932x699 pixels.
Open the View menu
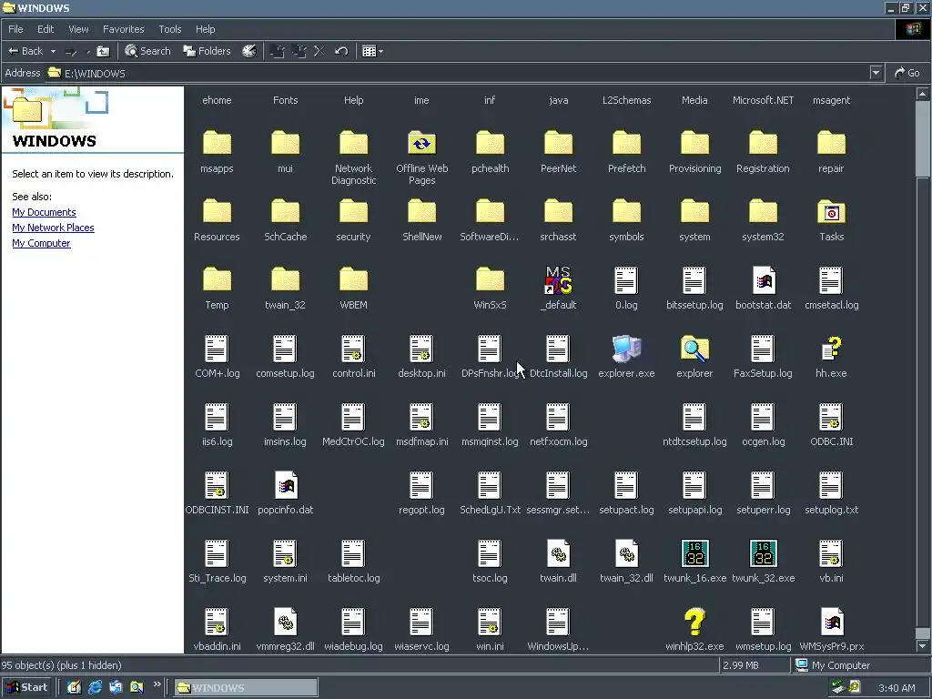point(78,29)
